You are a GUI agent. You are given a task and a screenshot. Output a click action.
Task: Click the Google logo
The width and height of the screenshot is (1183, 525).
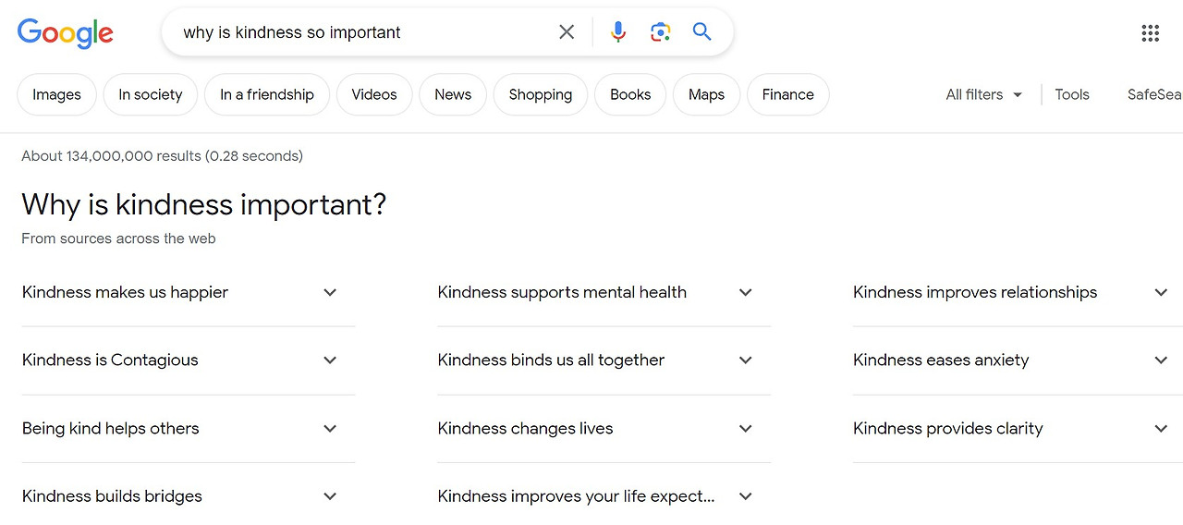pos(66,33)
